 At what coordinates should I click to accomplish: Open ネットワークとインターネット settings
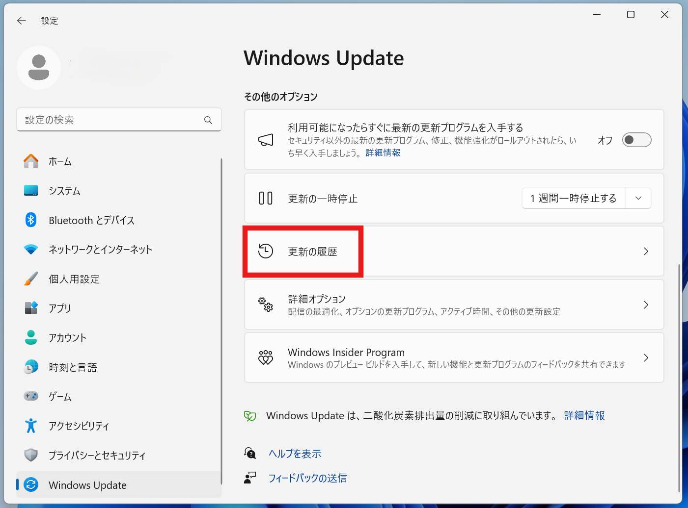119,250
